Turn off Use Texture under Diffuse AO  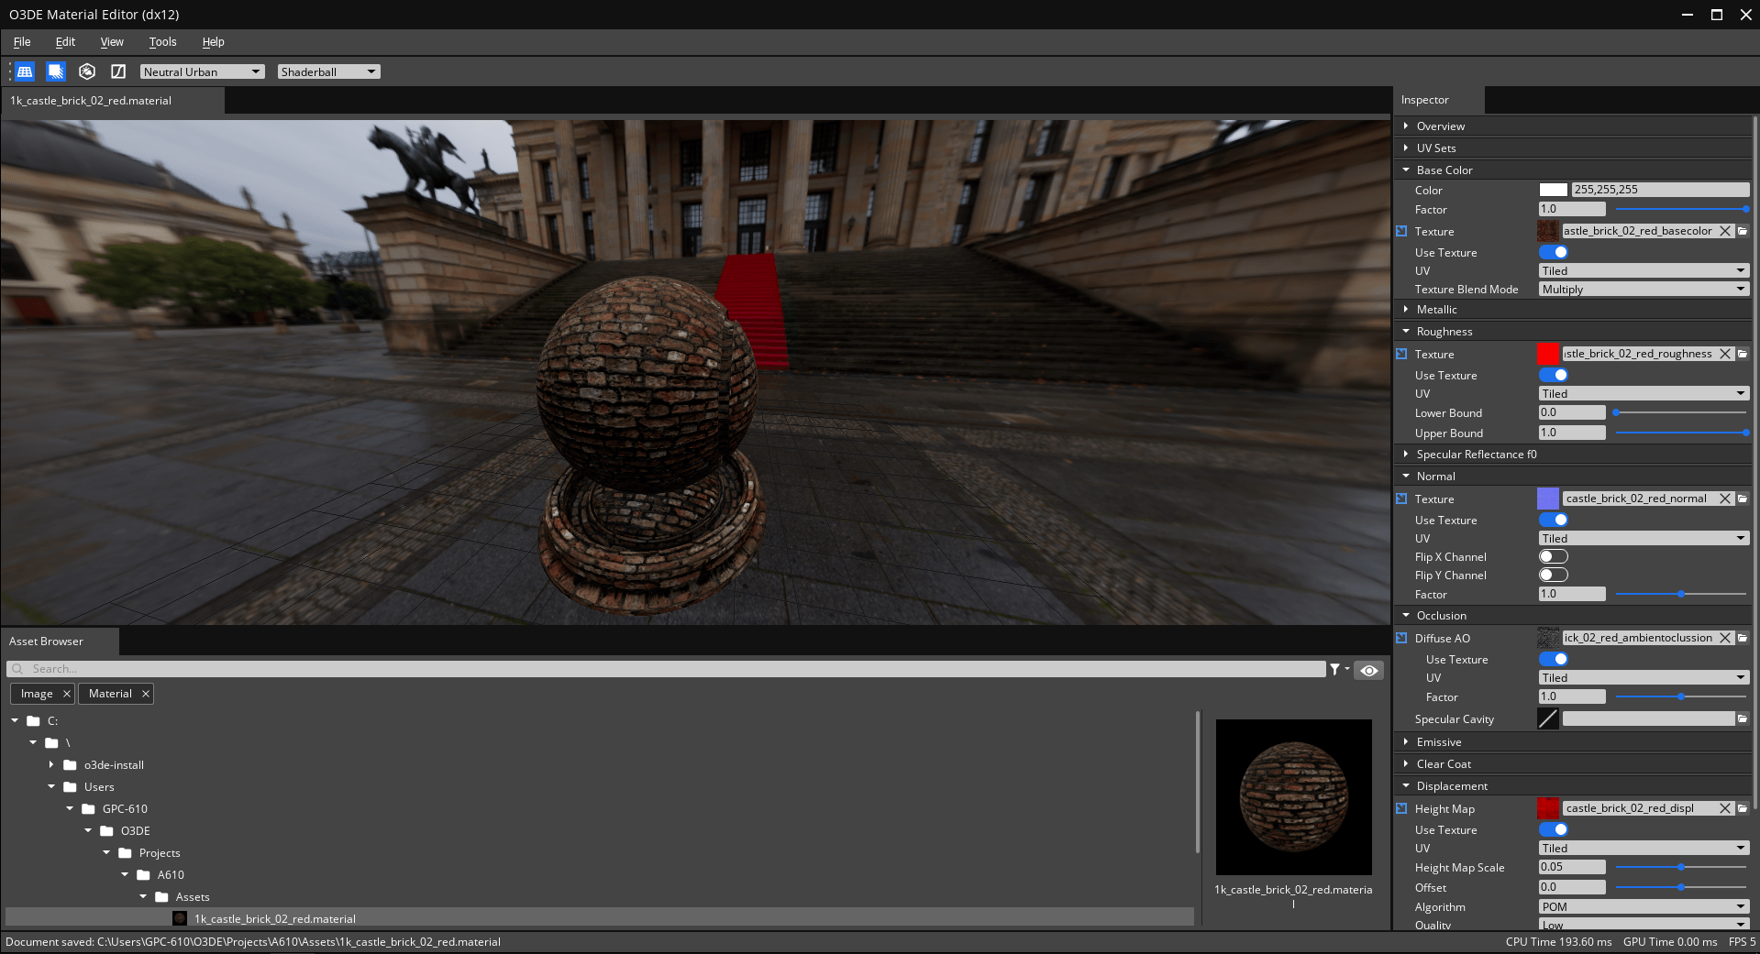click(1554, 659)
